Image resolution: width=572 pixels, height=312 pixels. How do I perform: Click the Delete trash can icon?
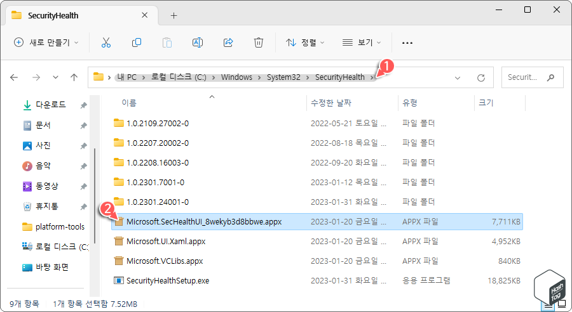click(x=258, y=42)
